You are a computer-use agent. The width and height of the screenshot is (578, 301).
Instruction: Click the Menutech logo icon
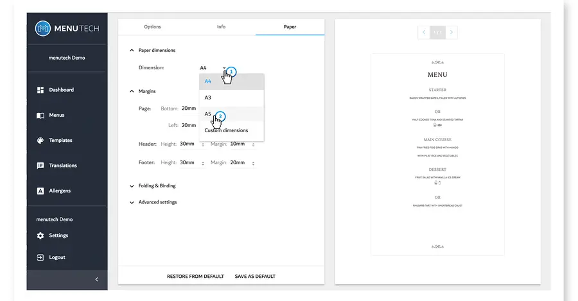(42, 28)
